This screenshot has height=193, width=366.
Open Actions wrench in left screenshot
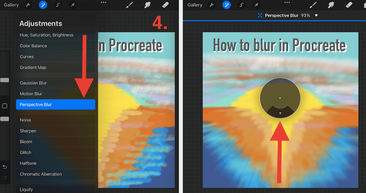[x=28, y=5]
